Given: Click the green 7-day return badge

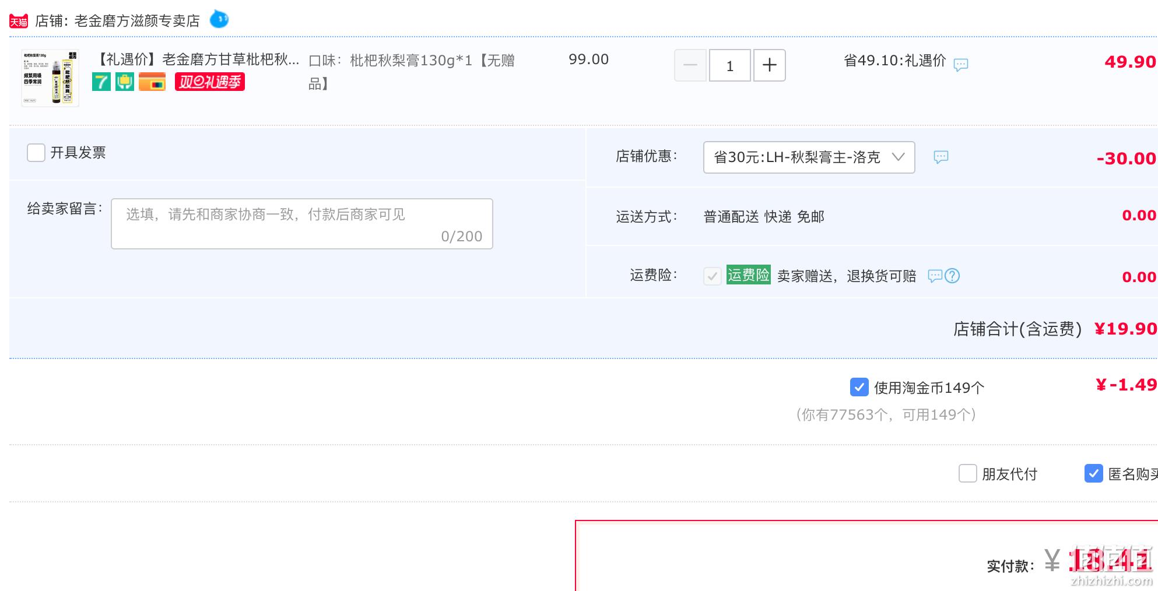Looking at the screenshot, I should point(101,82).
